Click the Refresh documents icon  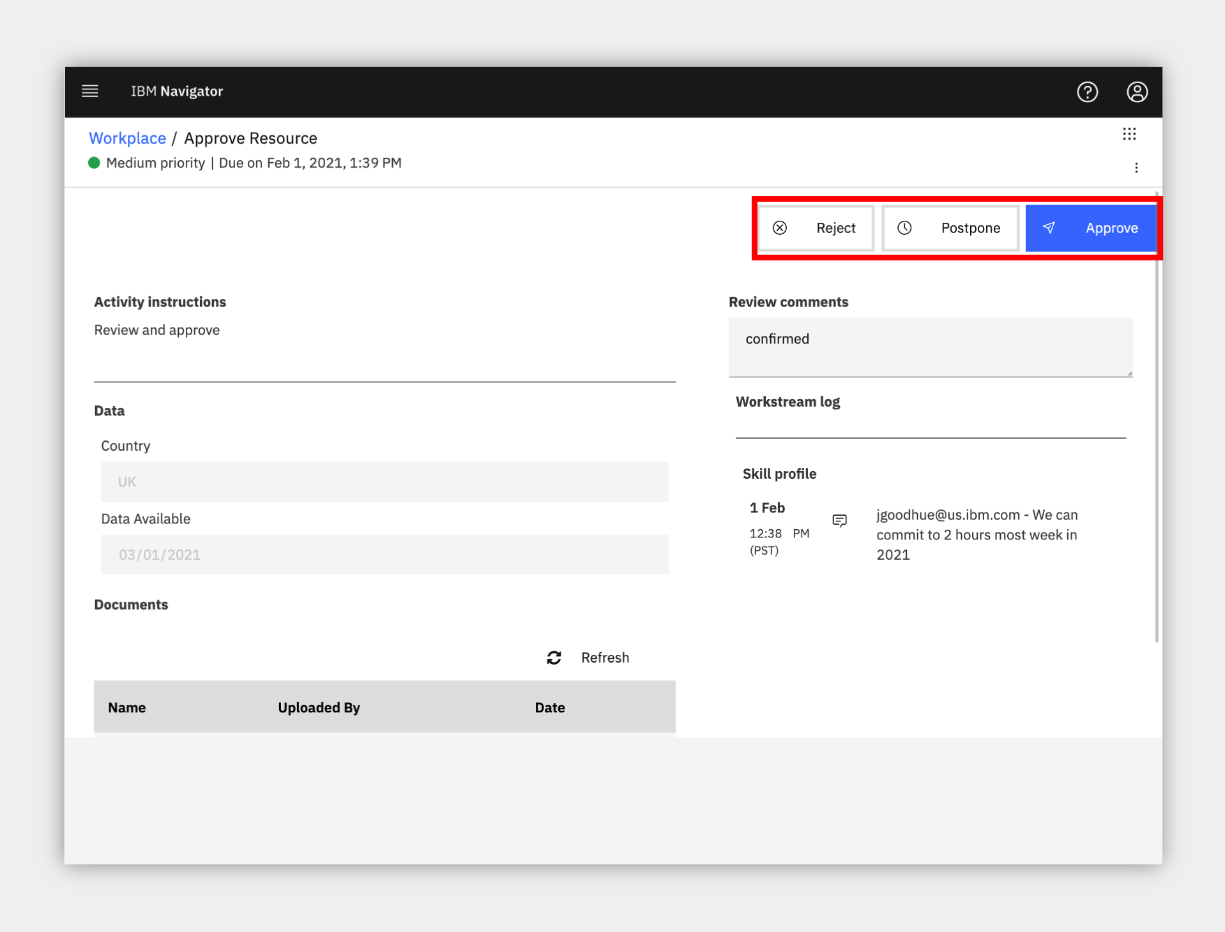[554, 658]
